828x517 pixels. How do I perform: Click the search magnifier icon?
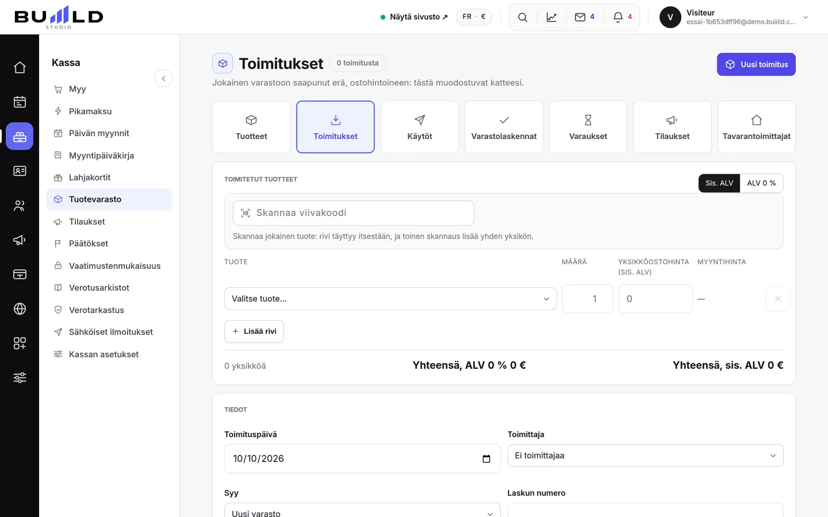coord(523,17)
